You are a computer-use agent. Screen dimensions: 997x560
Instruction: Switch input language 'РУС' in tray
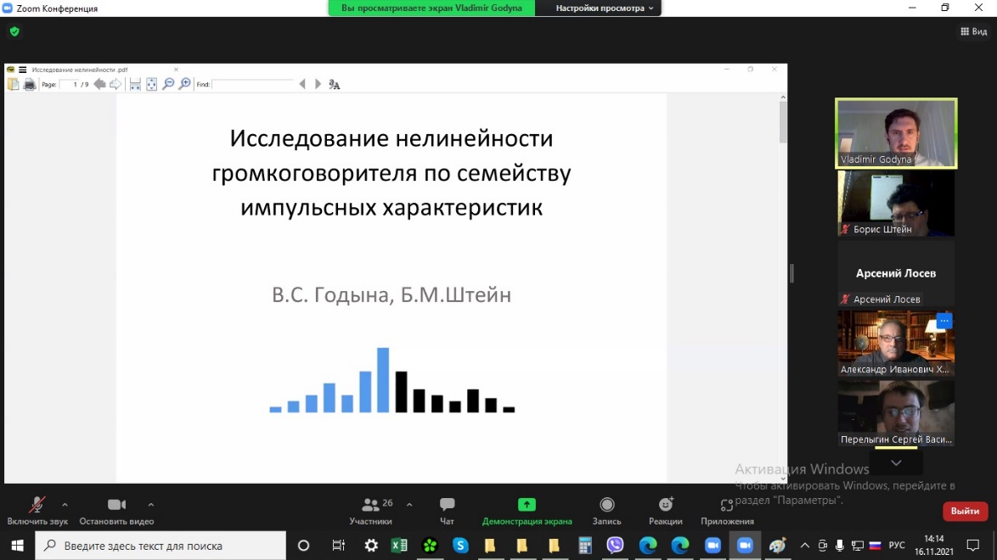point(897,546)
